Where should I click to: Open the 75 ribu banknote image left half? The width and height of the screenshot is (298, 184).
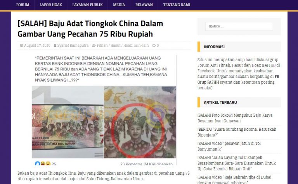click(x=68, y=122)
